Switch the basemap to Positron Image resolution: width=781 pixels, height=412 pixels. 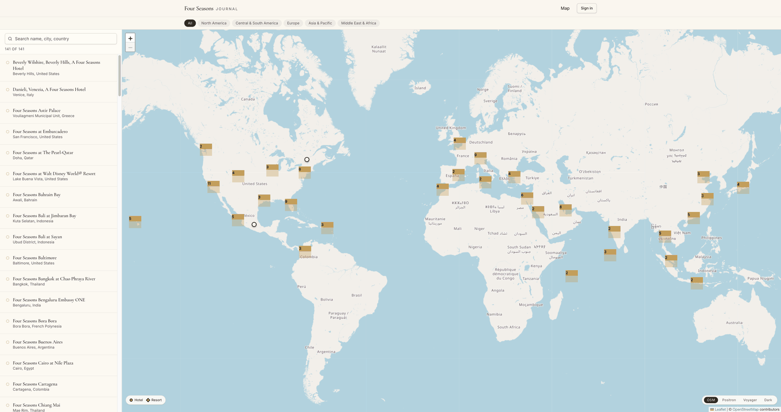[x=729, y=400]
